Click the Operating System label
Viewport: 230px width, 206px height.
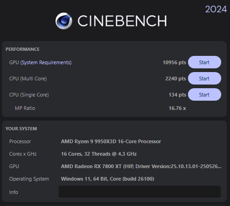pos(29,179)
